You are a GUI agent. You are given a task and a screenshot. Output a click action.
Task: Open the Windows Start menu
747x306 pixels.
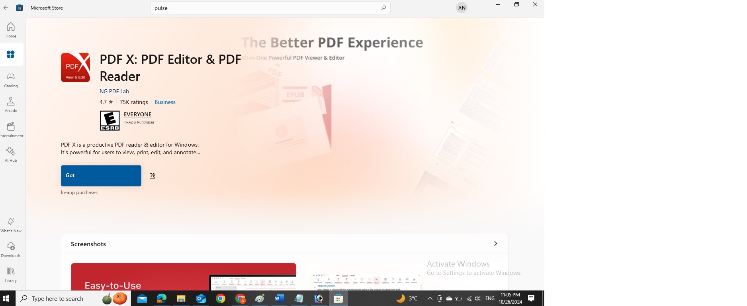click(x=6, y=298)
